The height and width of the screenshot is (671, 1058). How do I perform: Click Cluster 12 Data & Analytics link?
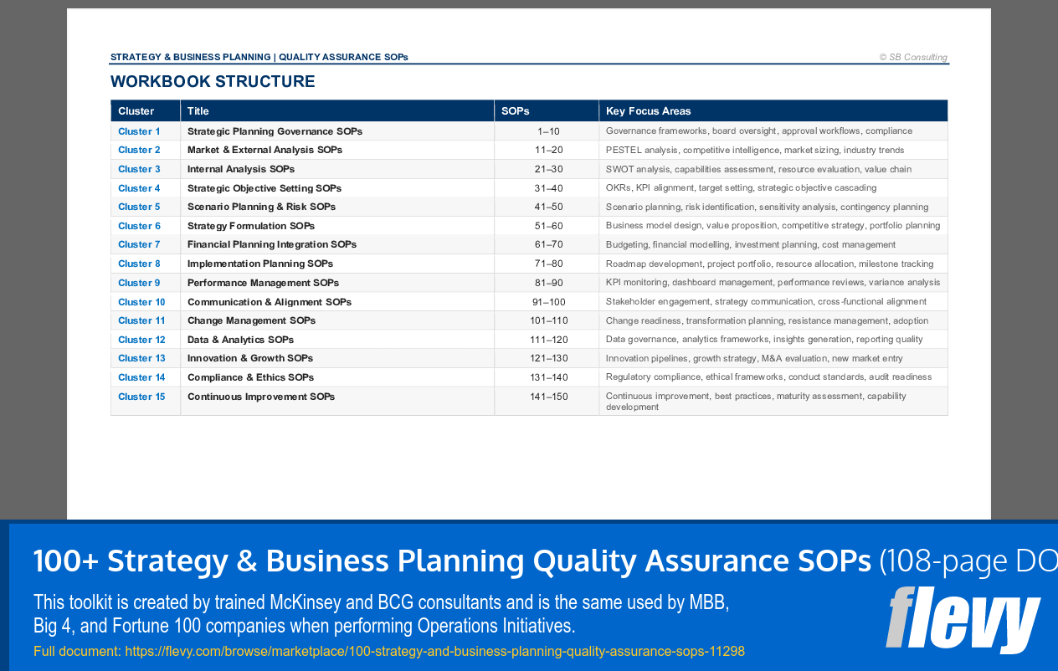coord(141,339)
